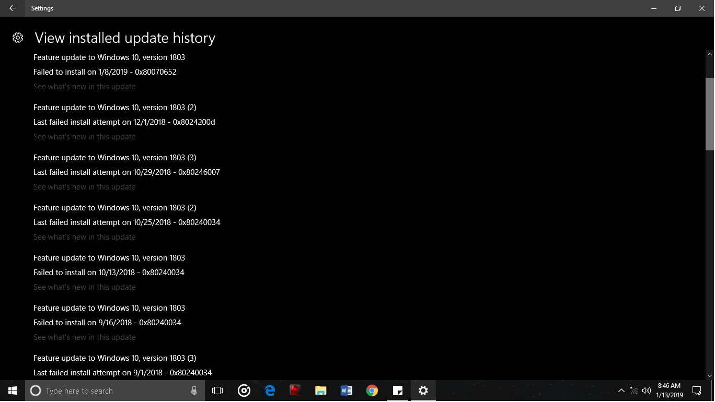Click the update title above the 12/1/2018 failure
Image resolution: width=715 pixels, height=402 pixels.
click(x=115, y=108)
